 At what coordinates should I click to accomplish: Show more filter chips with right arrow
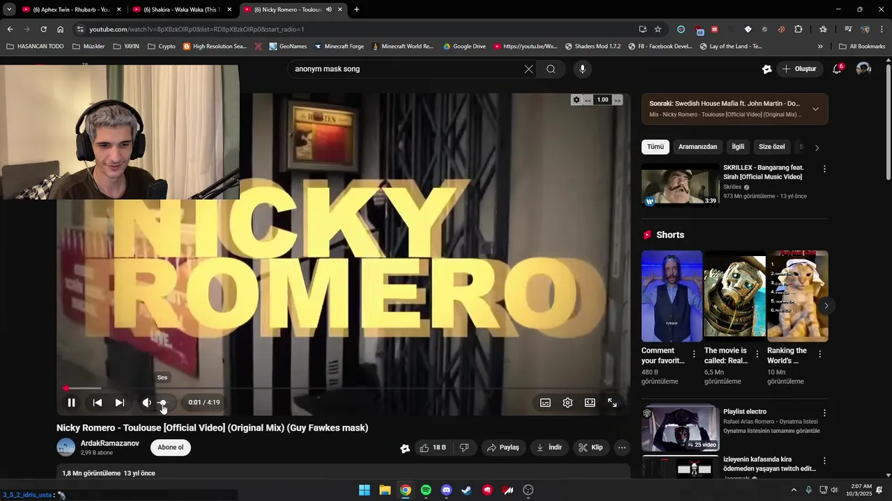817,148
